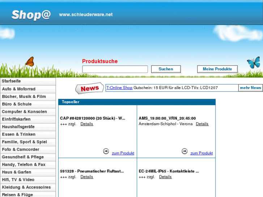This screenshot has height=197, width=263.
Task: Open the T-Online Shop link
Action: (119, 88)
